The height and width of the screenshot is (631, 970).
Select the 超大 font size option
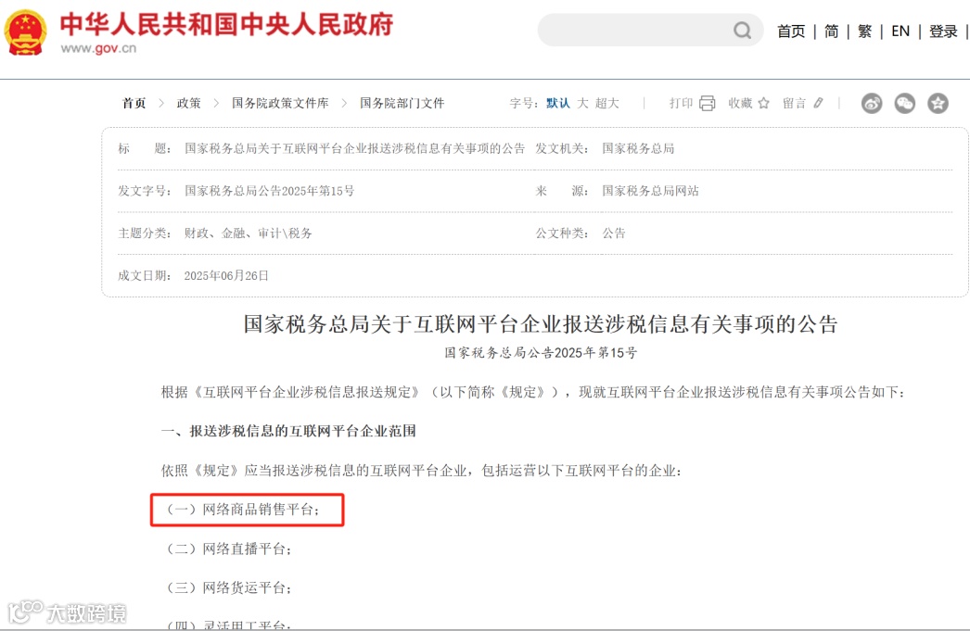tap(609, 103)
